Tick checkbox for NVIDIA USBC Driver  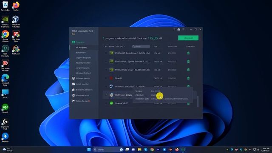tap(106, 70)
